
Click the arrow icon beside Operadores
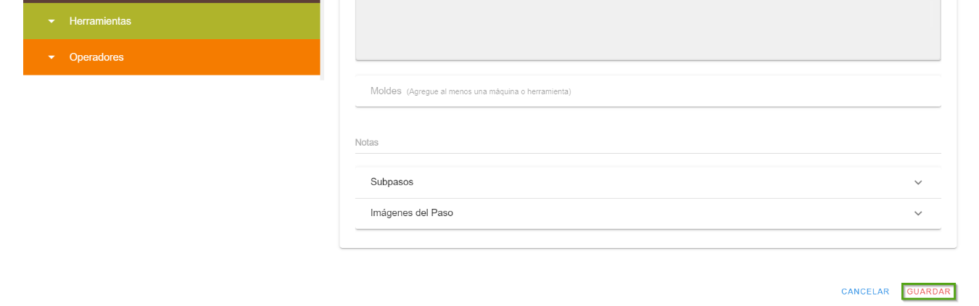tap(51, 57)
